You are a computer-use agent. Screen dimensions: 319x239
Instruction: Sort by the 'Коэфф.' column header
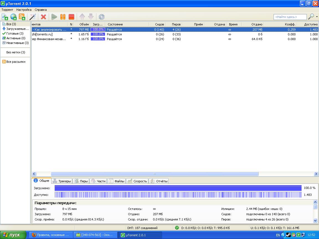pyautogui.click(x=281, y=24)
